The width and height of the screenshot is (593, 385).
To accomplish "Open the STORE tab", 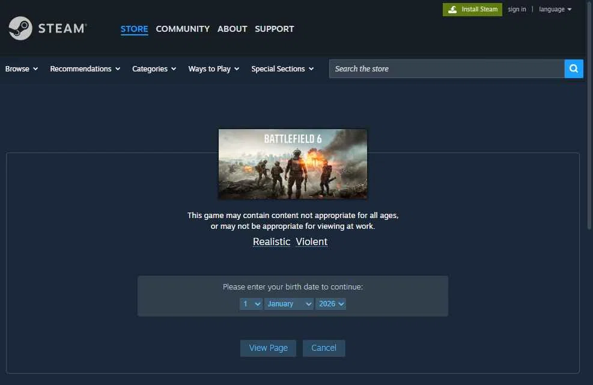I will click(134, 29).
